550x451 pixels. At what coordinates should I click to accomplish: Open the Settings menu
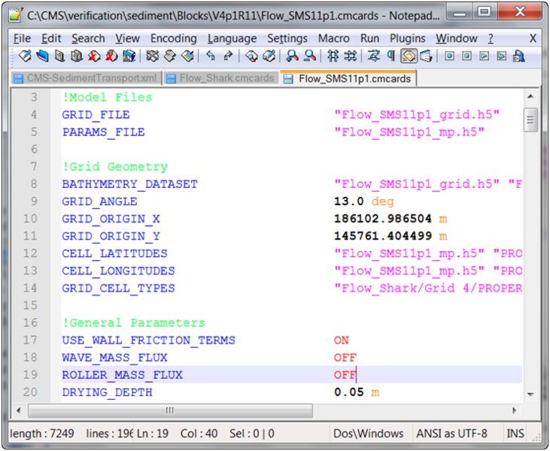[287, 38]
